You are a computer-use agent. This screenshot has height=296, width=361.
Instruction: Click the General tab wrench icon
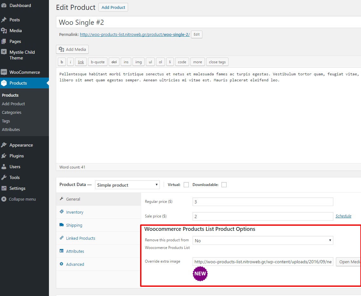click(x=61, y=199)
